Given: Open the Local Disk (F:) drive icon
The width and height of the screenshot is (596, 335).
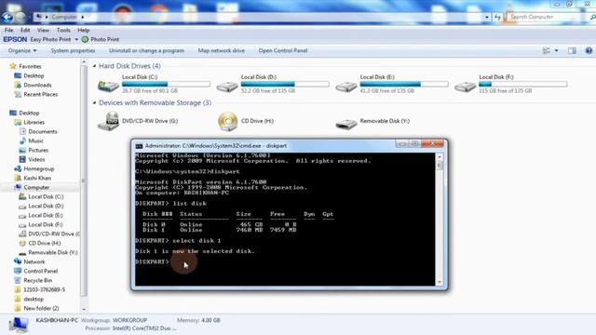Looking at the screenshot, I should [x=465, y=87].
